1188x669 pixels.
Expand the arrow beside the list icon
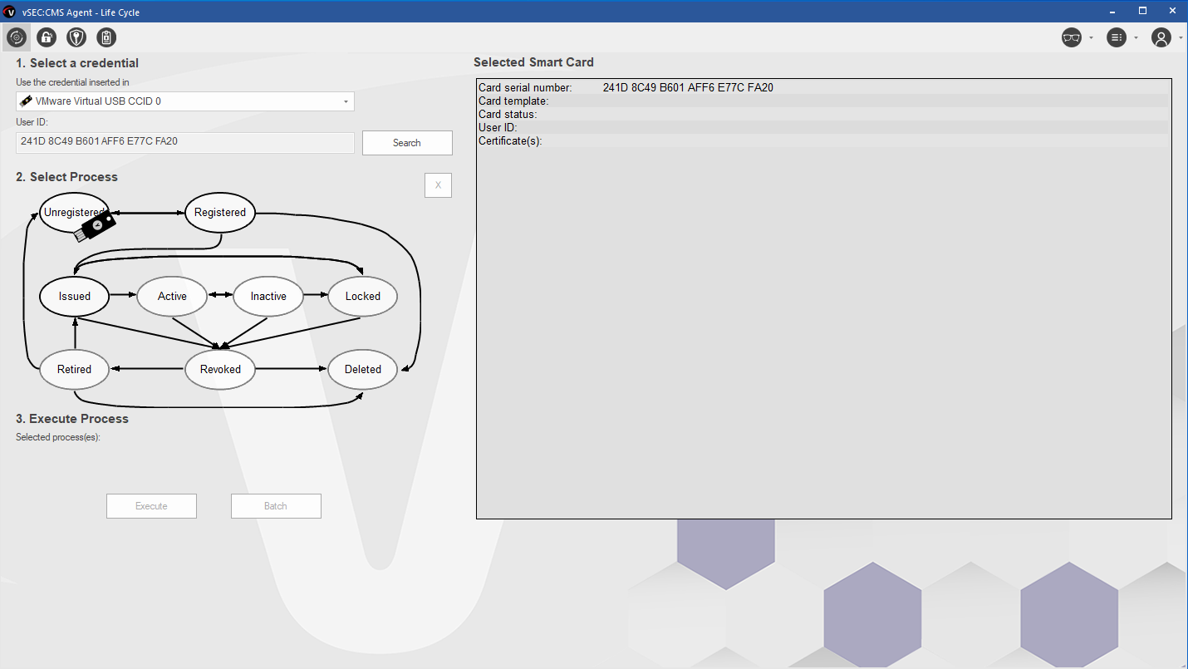(x=1136, y=38)
